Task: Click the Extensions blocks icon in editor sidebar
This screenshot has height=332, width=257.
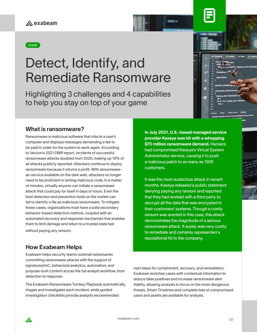Action: (205, 88)
